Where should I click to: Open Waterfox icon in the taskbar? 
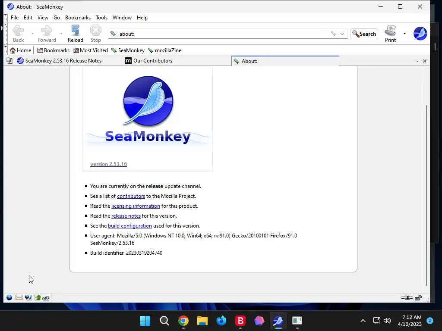pyautogui.click(x=221, y=321)
